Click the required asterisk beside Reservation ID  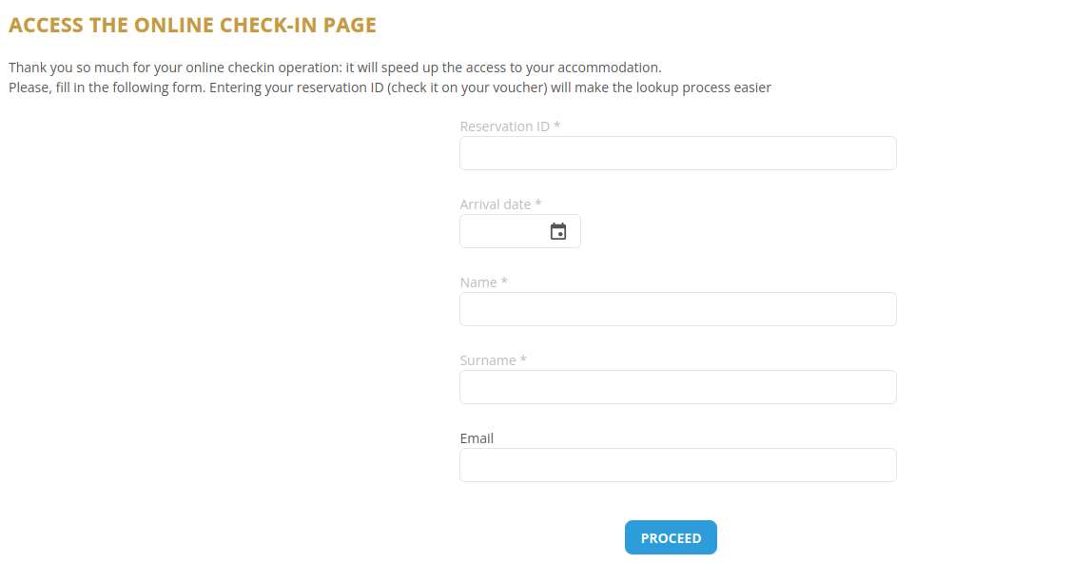click(x=557, y=126)
